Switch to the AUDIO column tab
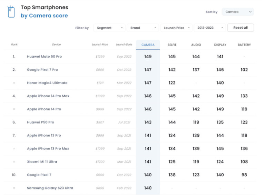The image size is (265, 196). [x=196, y=45]
